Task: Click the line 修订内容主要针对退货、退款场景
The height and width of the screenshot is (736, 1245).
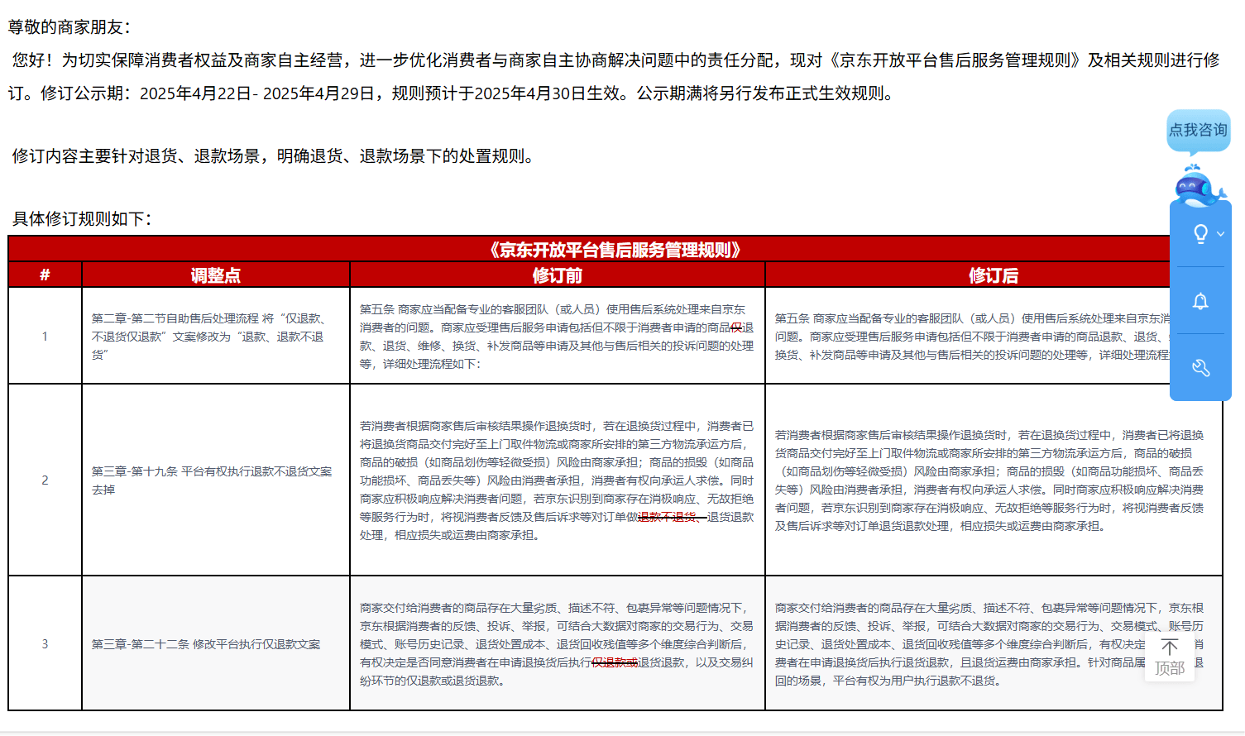Action: click(x=276, y=156)
